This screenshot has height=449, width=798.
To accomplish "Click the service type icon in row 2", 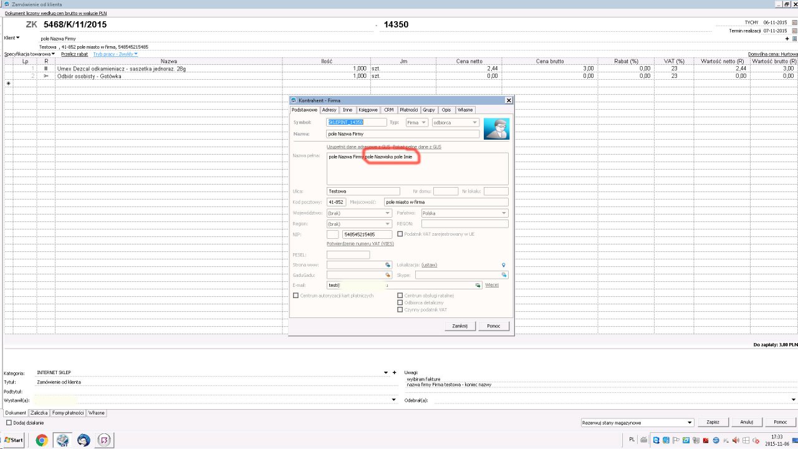I will coord(46,76).
